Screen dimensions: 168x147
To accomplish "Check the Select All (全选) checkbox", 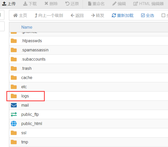I will click(x=148, y=16).
